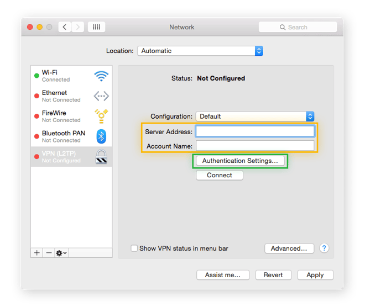Image resolution: width=365 pixels, height=307 pixels.
Task: Go back with the left chevron button
Action: click(65, 27)
